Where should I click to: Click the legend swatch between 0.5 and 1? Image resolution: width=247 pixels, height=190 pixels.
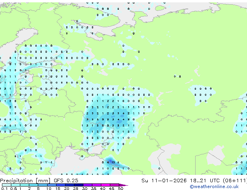click(x=16, y=185)
